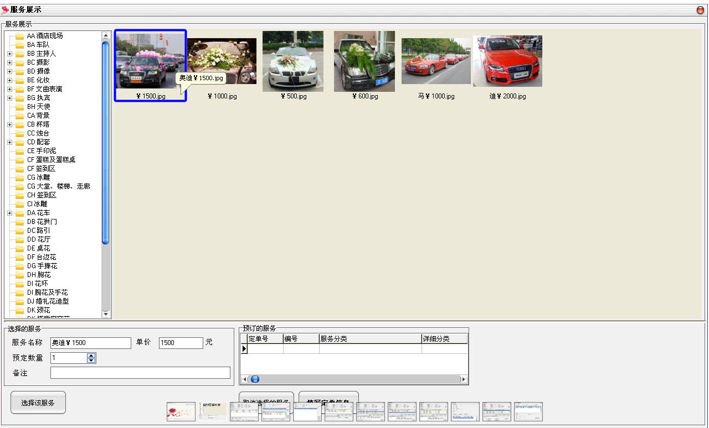709x428 pixels.
Task: Expand the BB 主持人 tree node
Action: [9, 54]
